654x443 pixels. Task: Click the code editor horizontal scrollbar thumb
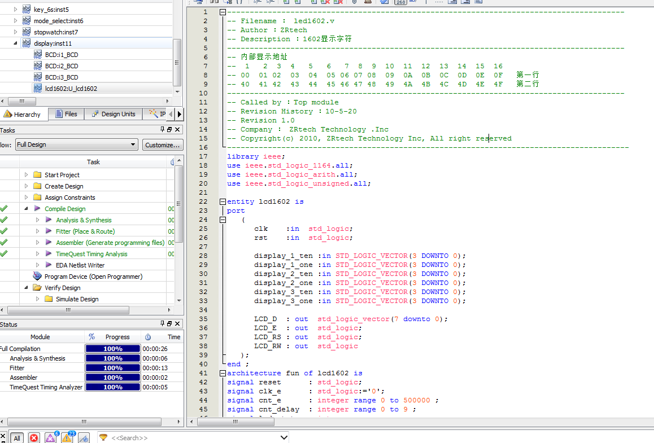pyautogui.click(x=236, y=422)
